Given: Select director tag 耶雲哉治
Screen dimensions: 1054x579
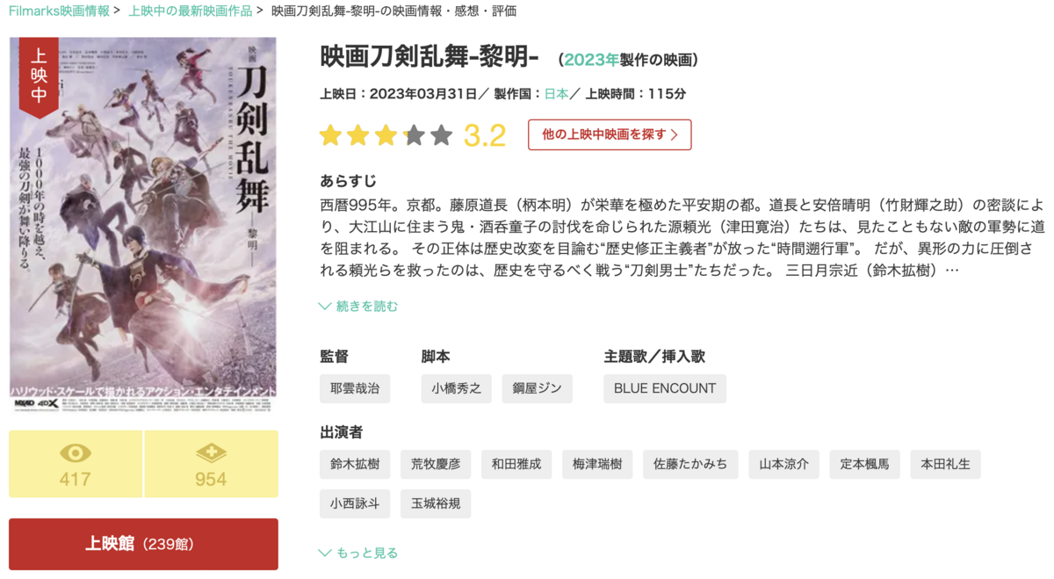Looking at the screenshot, I should point(355,388).
